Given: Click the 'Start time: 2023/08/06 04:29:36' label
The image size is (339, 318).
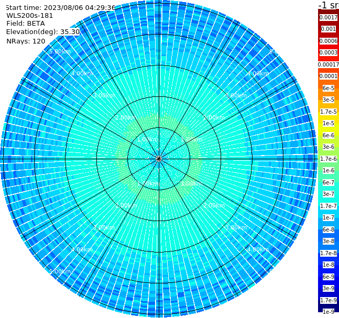Looking at the screenshot, I should pyautogui.click(x=61, y=8).
